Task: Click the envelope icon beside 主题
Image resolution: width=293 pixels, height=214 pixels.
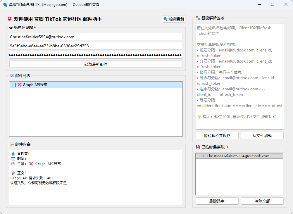Action: (13, 163)
